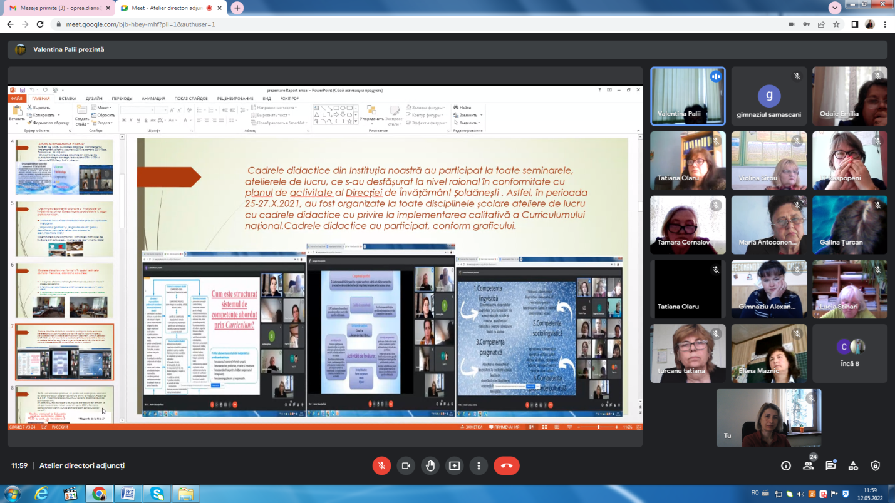
Task: Open Skype from the Windows taskbar
Action: (x=154, y=494)
